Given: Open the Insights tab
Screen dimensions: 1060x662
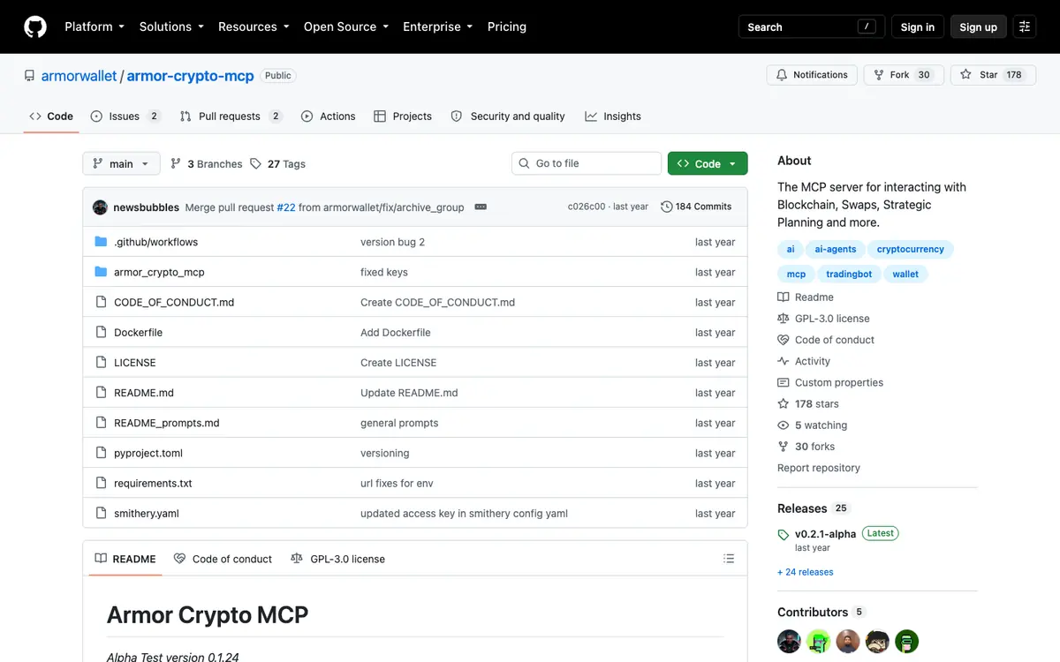Looking at the screenshot, I should [613, 117].
